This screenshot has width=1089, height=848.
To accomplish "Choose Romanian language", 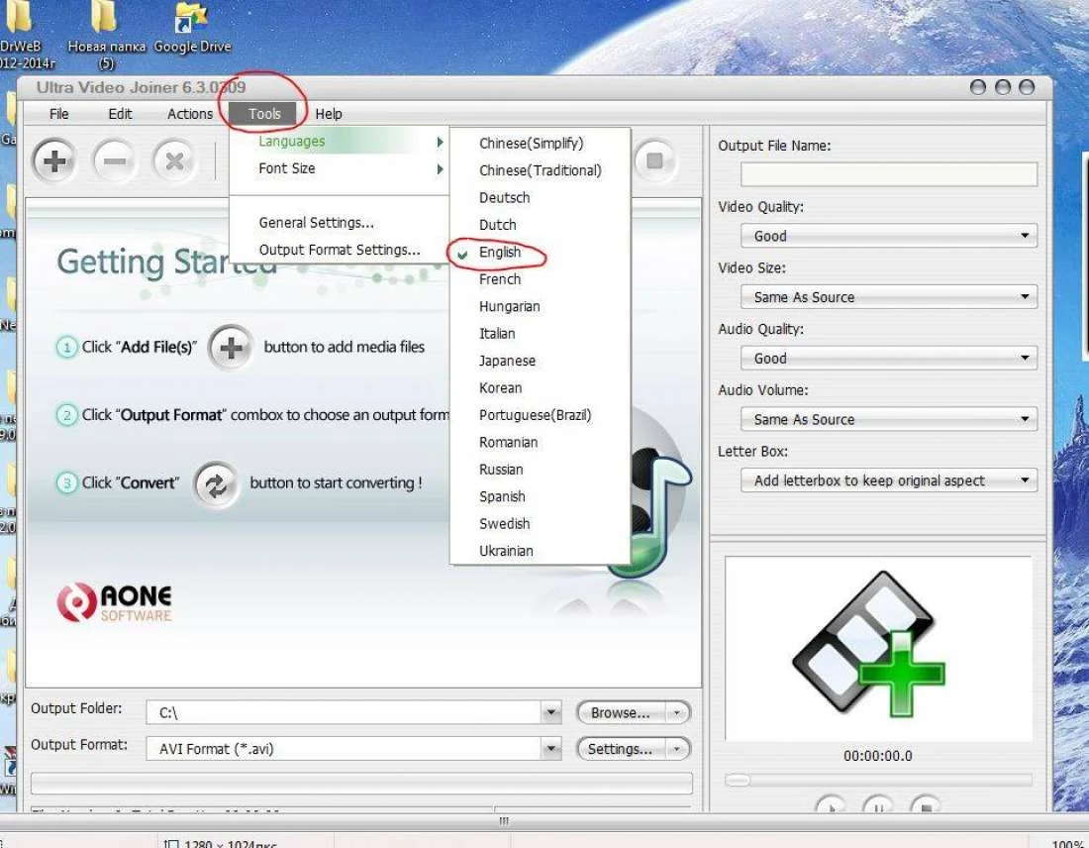I will point(541,442).
